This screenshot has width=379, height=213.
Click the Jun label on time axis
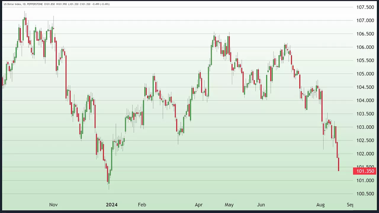(261, 204)
